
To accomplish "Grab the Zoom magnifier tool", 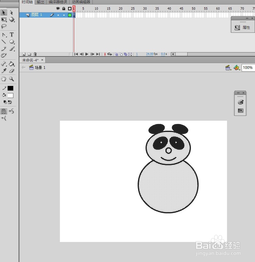I will (12, 79).
